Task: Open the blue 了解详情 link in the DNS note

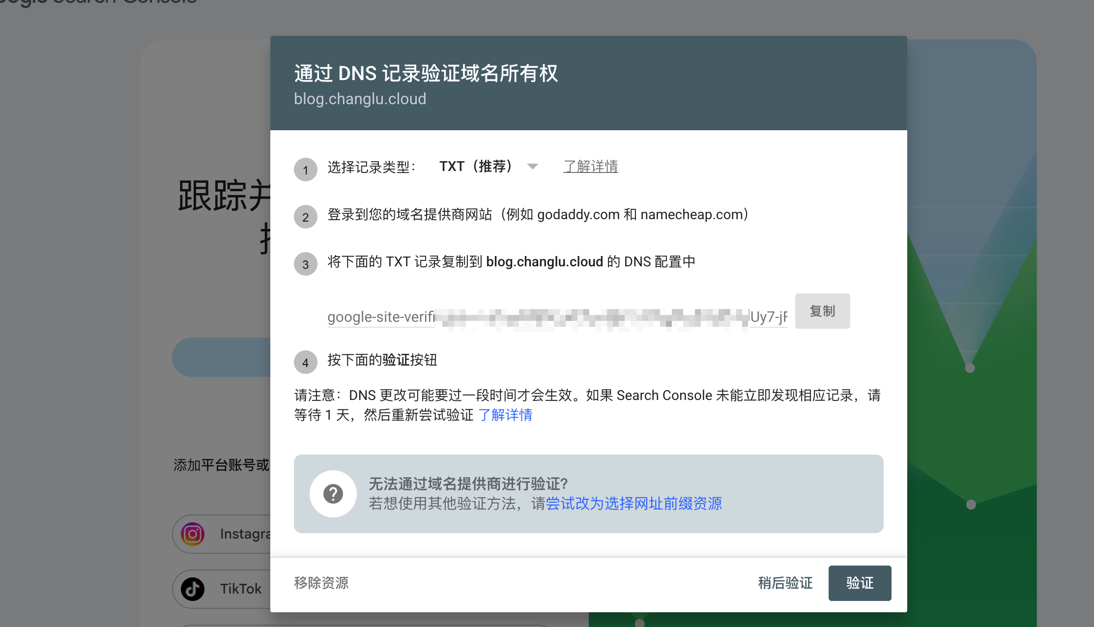Action: point(505,415)
